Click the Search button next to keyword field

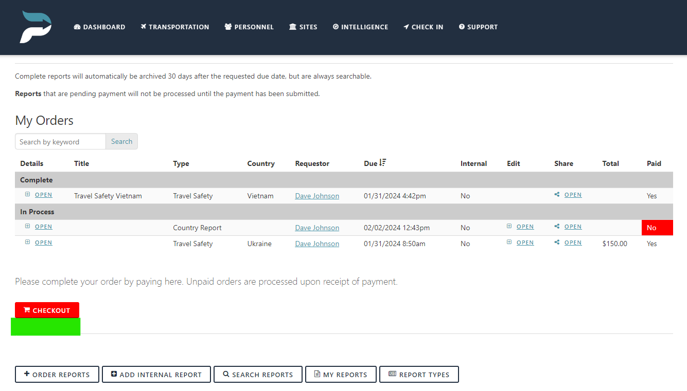pos(121,141)
